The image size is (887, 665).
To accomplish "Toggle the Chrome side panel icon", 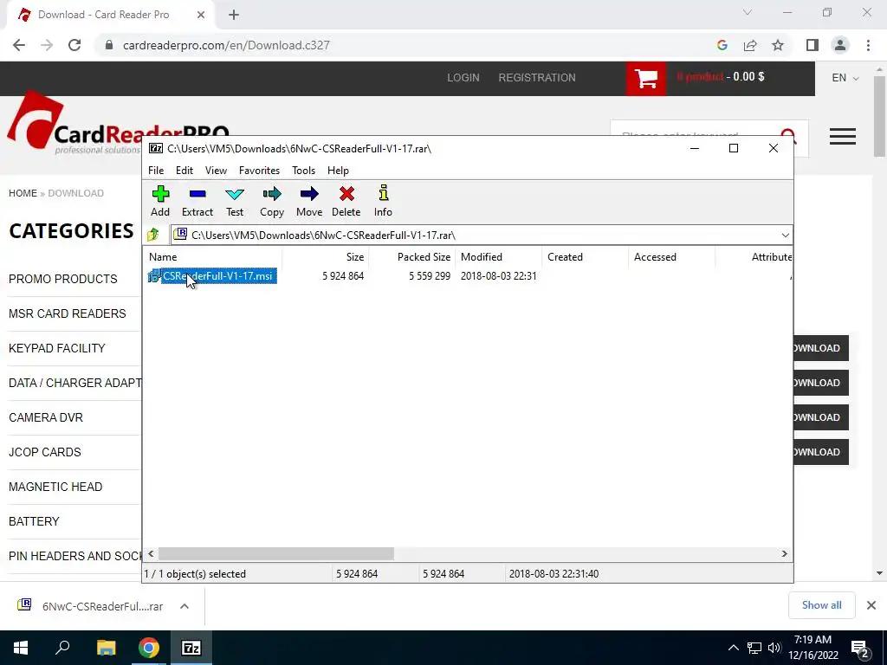I will pos(813,45).
